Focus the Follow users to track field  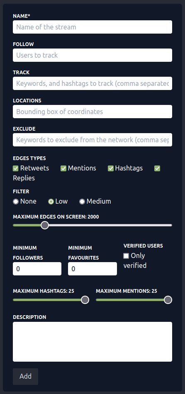92,55
